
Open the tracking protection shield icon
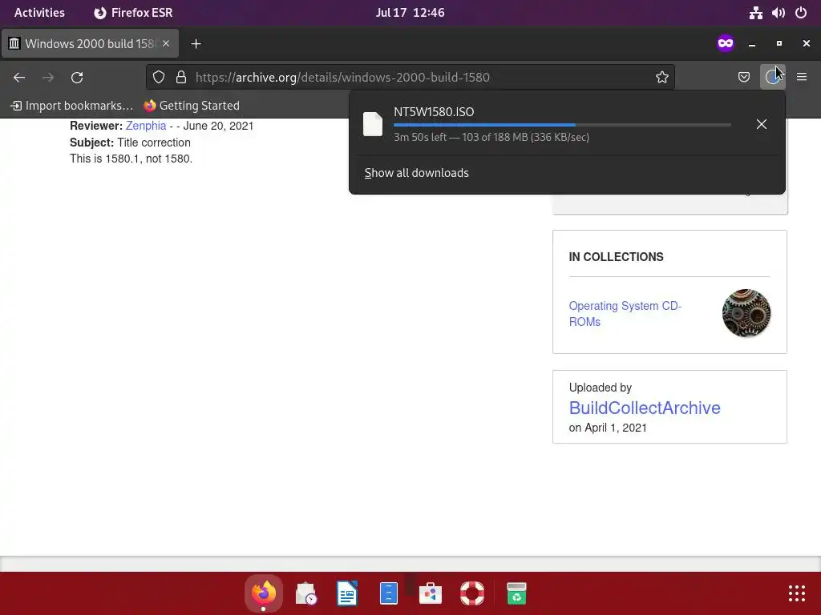(159, 78)
